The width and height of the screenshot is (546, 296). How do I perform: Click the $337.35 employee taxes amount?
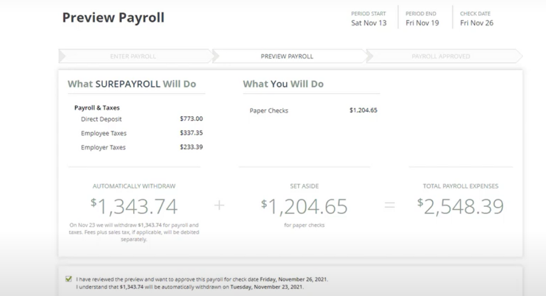tap(191, 133)
